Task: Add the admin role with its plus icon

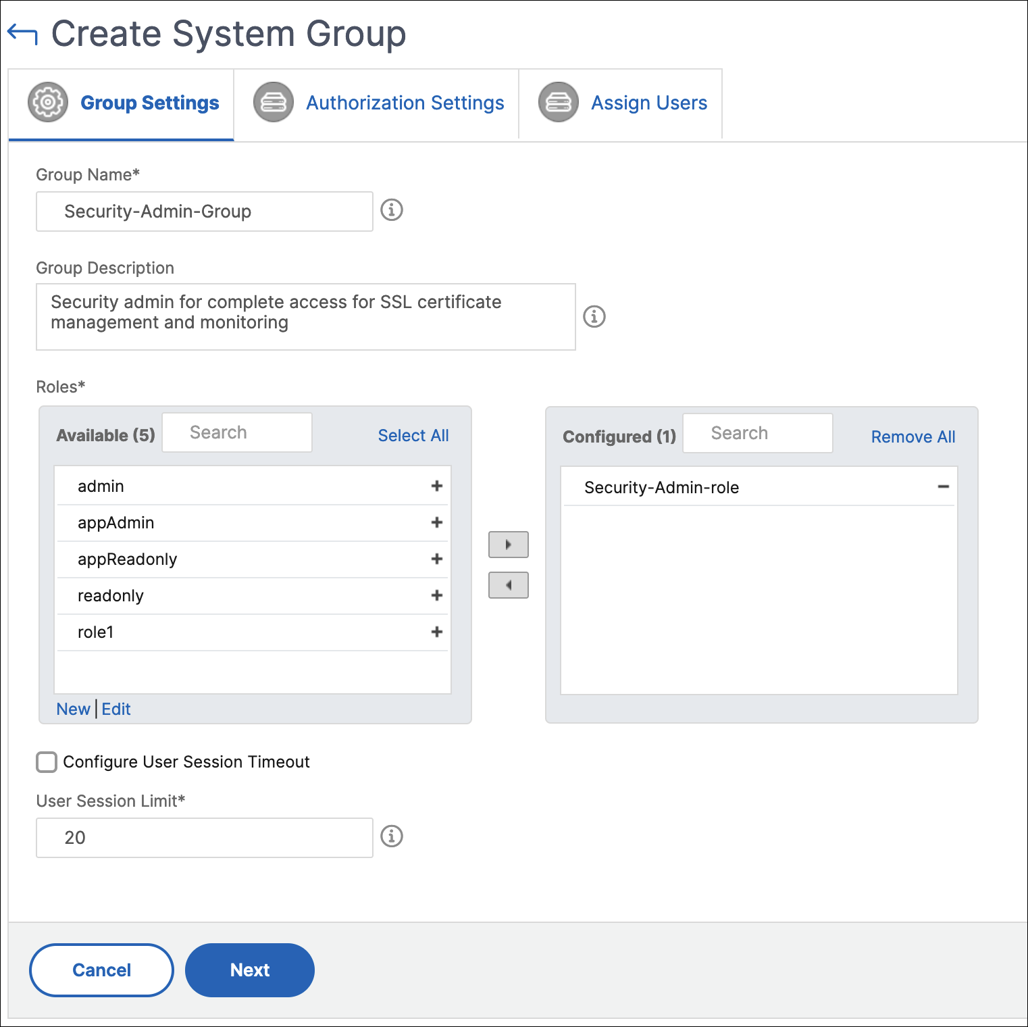Action: point(437,486)
